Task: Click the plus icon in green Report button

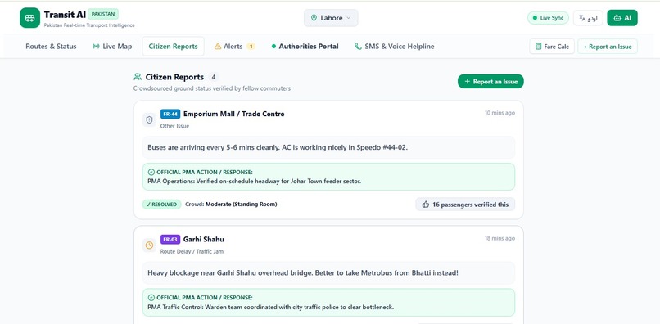Action: (x=468, y=82)
